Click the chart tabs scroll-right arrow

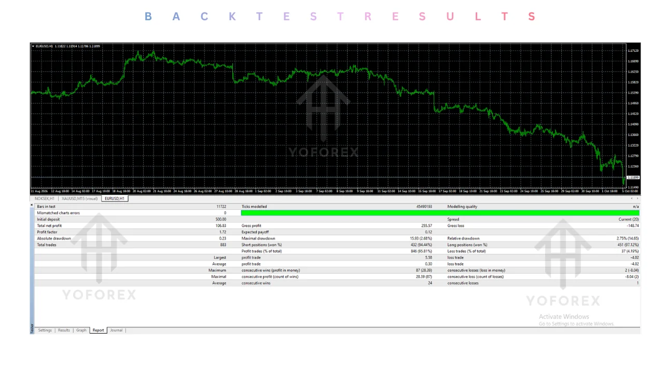(637, 198)
